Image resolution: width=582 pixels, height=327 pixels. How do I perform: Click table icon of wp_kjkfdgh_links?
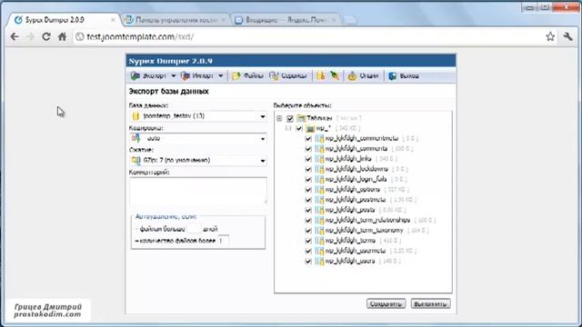pos(319,159)
